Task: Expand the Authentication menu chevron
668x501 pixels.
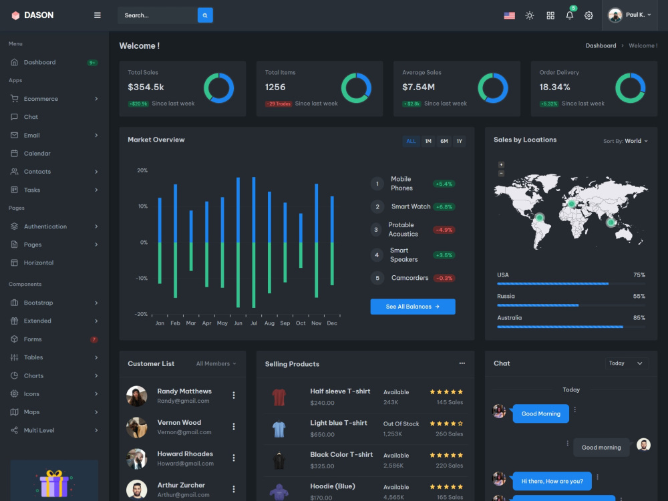Action: (x=96, y=226)
